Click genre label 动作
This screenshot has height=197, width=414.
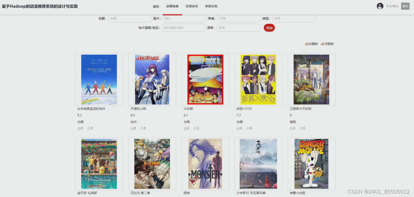click(x=134, y=122)
